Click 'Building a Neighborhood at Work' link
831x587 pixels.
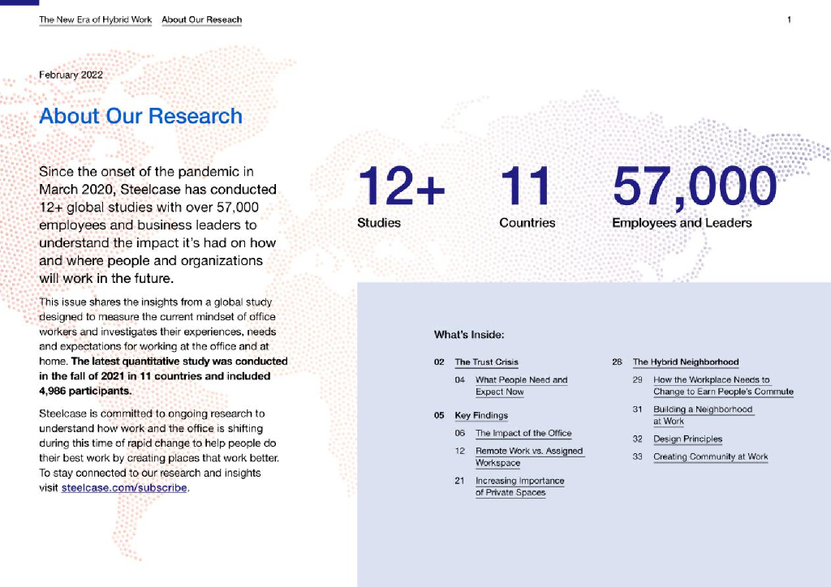pos(702,415)
